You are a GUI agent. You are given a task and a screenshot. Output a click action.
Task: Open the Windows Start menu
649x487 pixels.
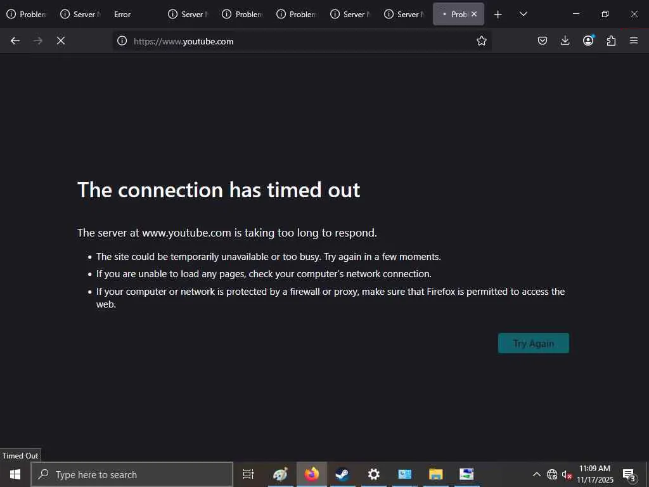[x=15, y=474]
